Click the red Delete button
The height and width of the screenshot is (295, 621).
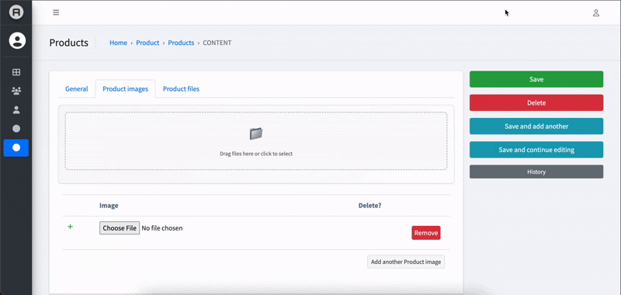tap(536, 102)
